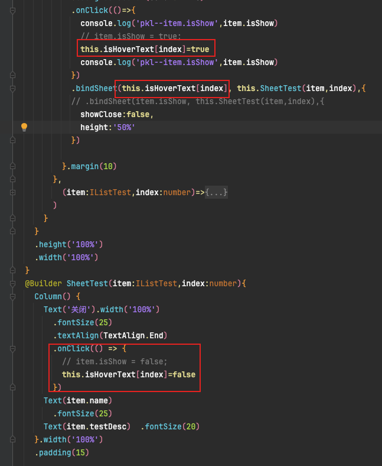Click this.isHoverText[index]=true statement
Image resolution: width=382 pixels, height=466 pixels.
click(x=145, y=49)
